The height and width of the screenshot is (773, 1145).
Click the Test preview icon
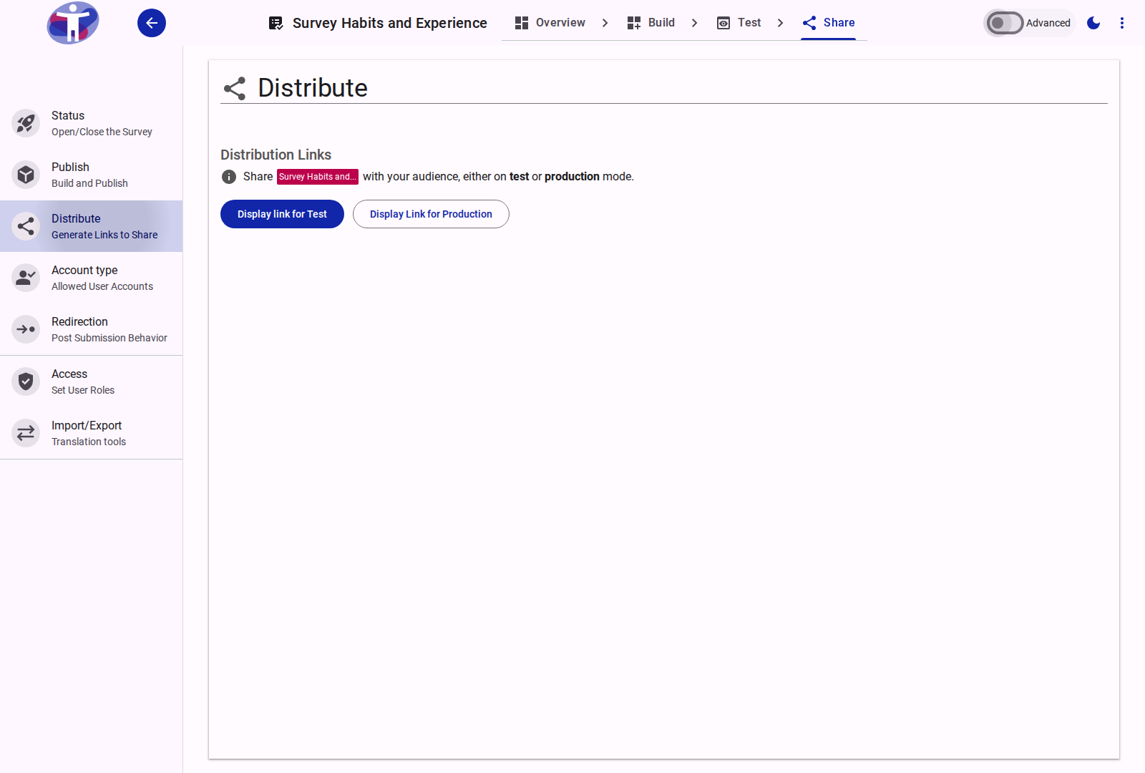(x=723, y=23)
